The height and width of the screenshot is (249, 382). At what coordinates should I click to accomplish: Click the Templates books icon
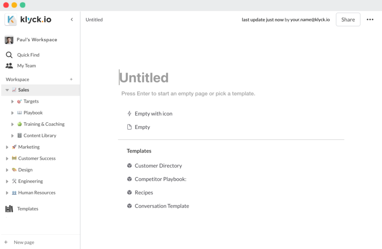click(x=9, y=209)
